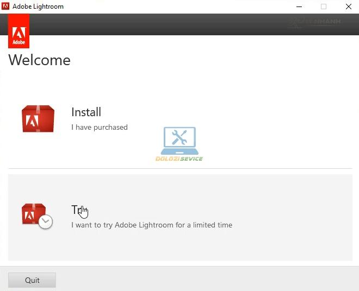Minimize the Adobe Lightroom installer window
Image resolution: width=359 pixels, height=291 pixels.
click(299, 7)
